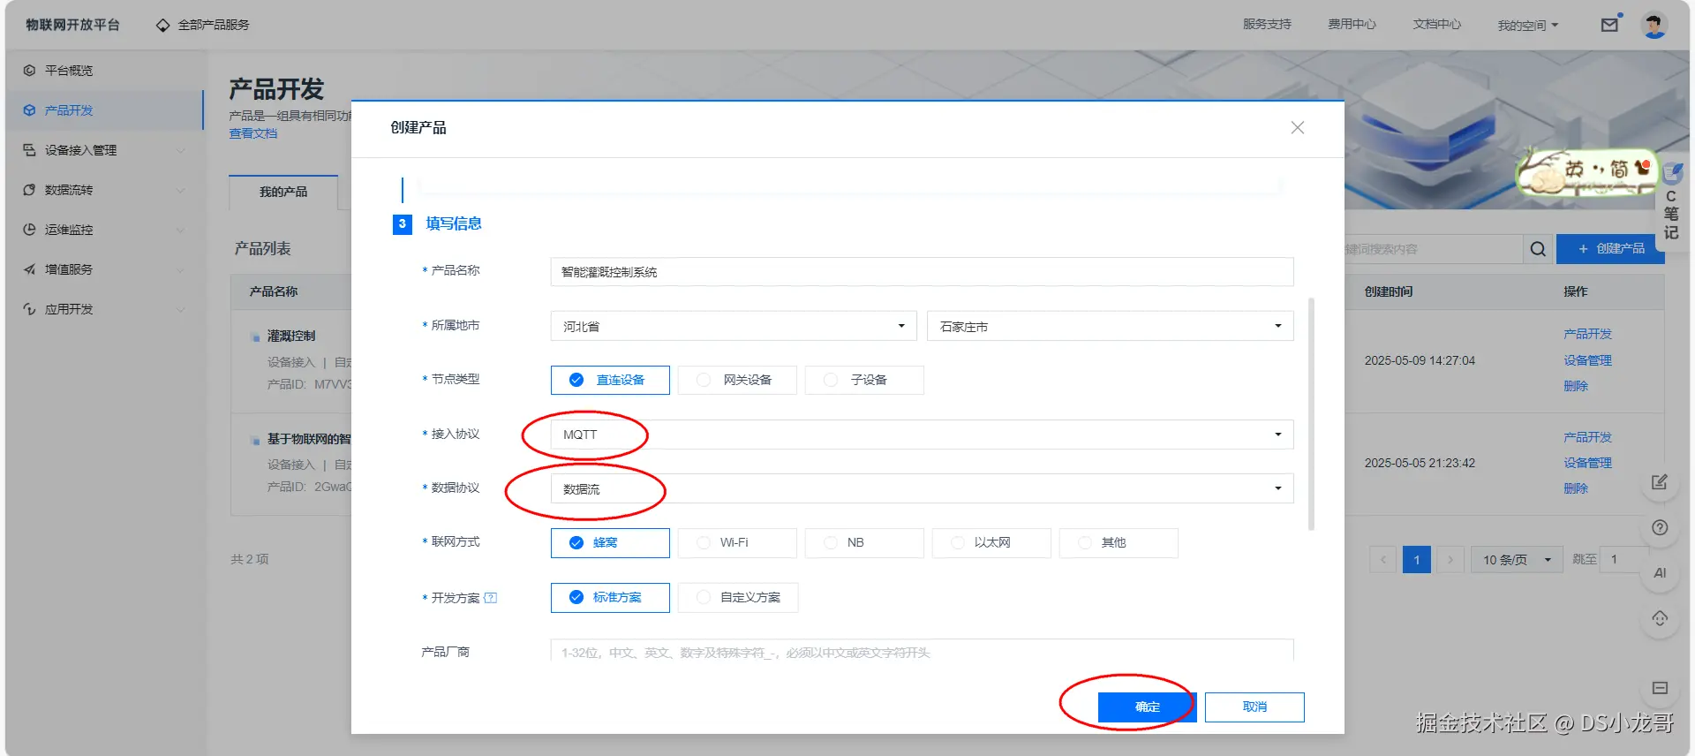The height and width of the screenshot is (756, 1695).
Task: Click the 产品名称 input field
Action: (x=922, y=272)
